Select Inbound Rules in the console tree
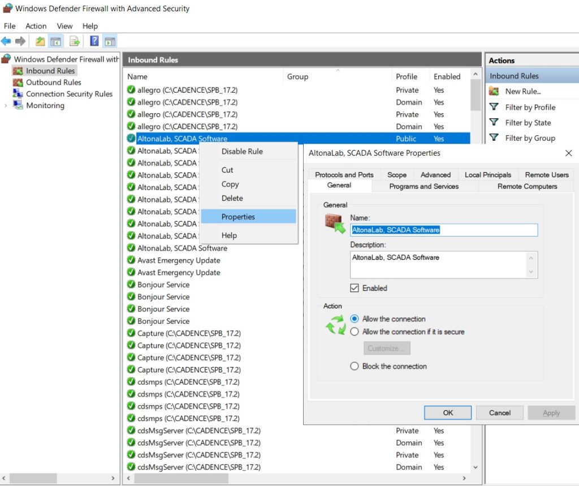The height and width of the screenshot is (486, 579). [50, 71]
